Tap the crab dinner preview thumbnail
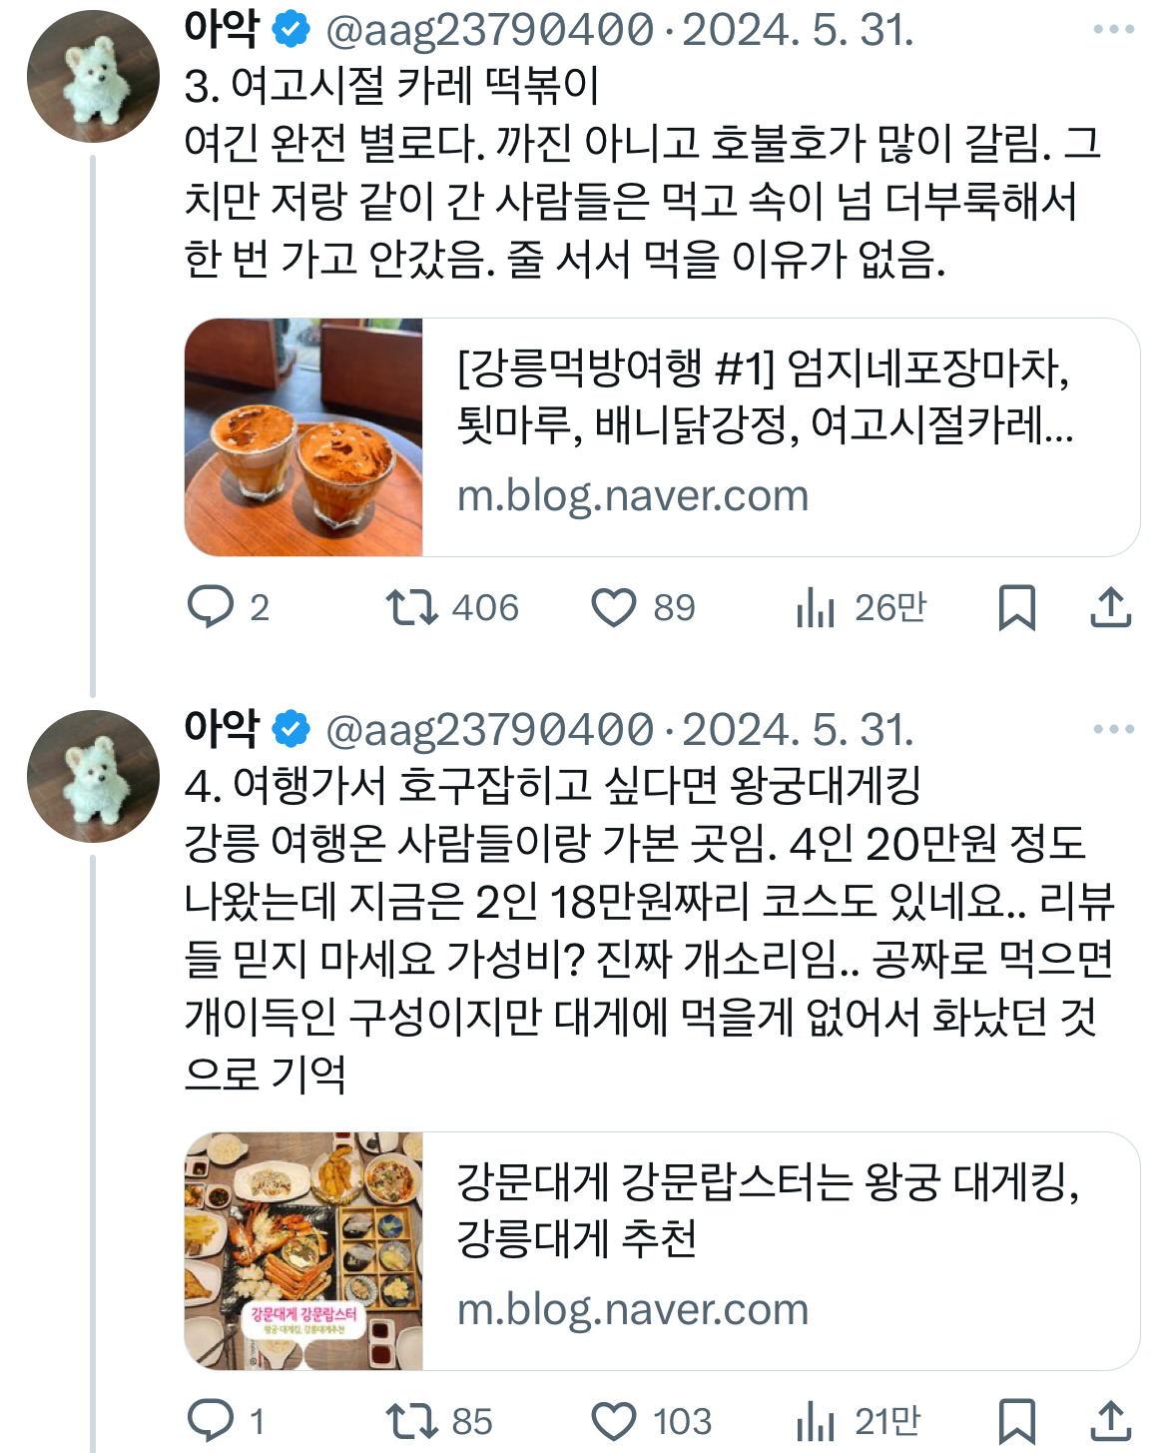Viewport: 1168px width, 1453px height. tap(304, 1250)
